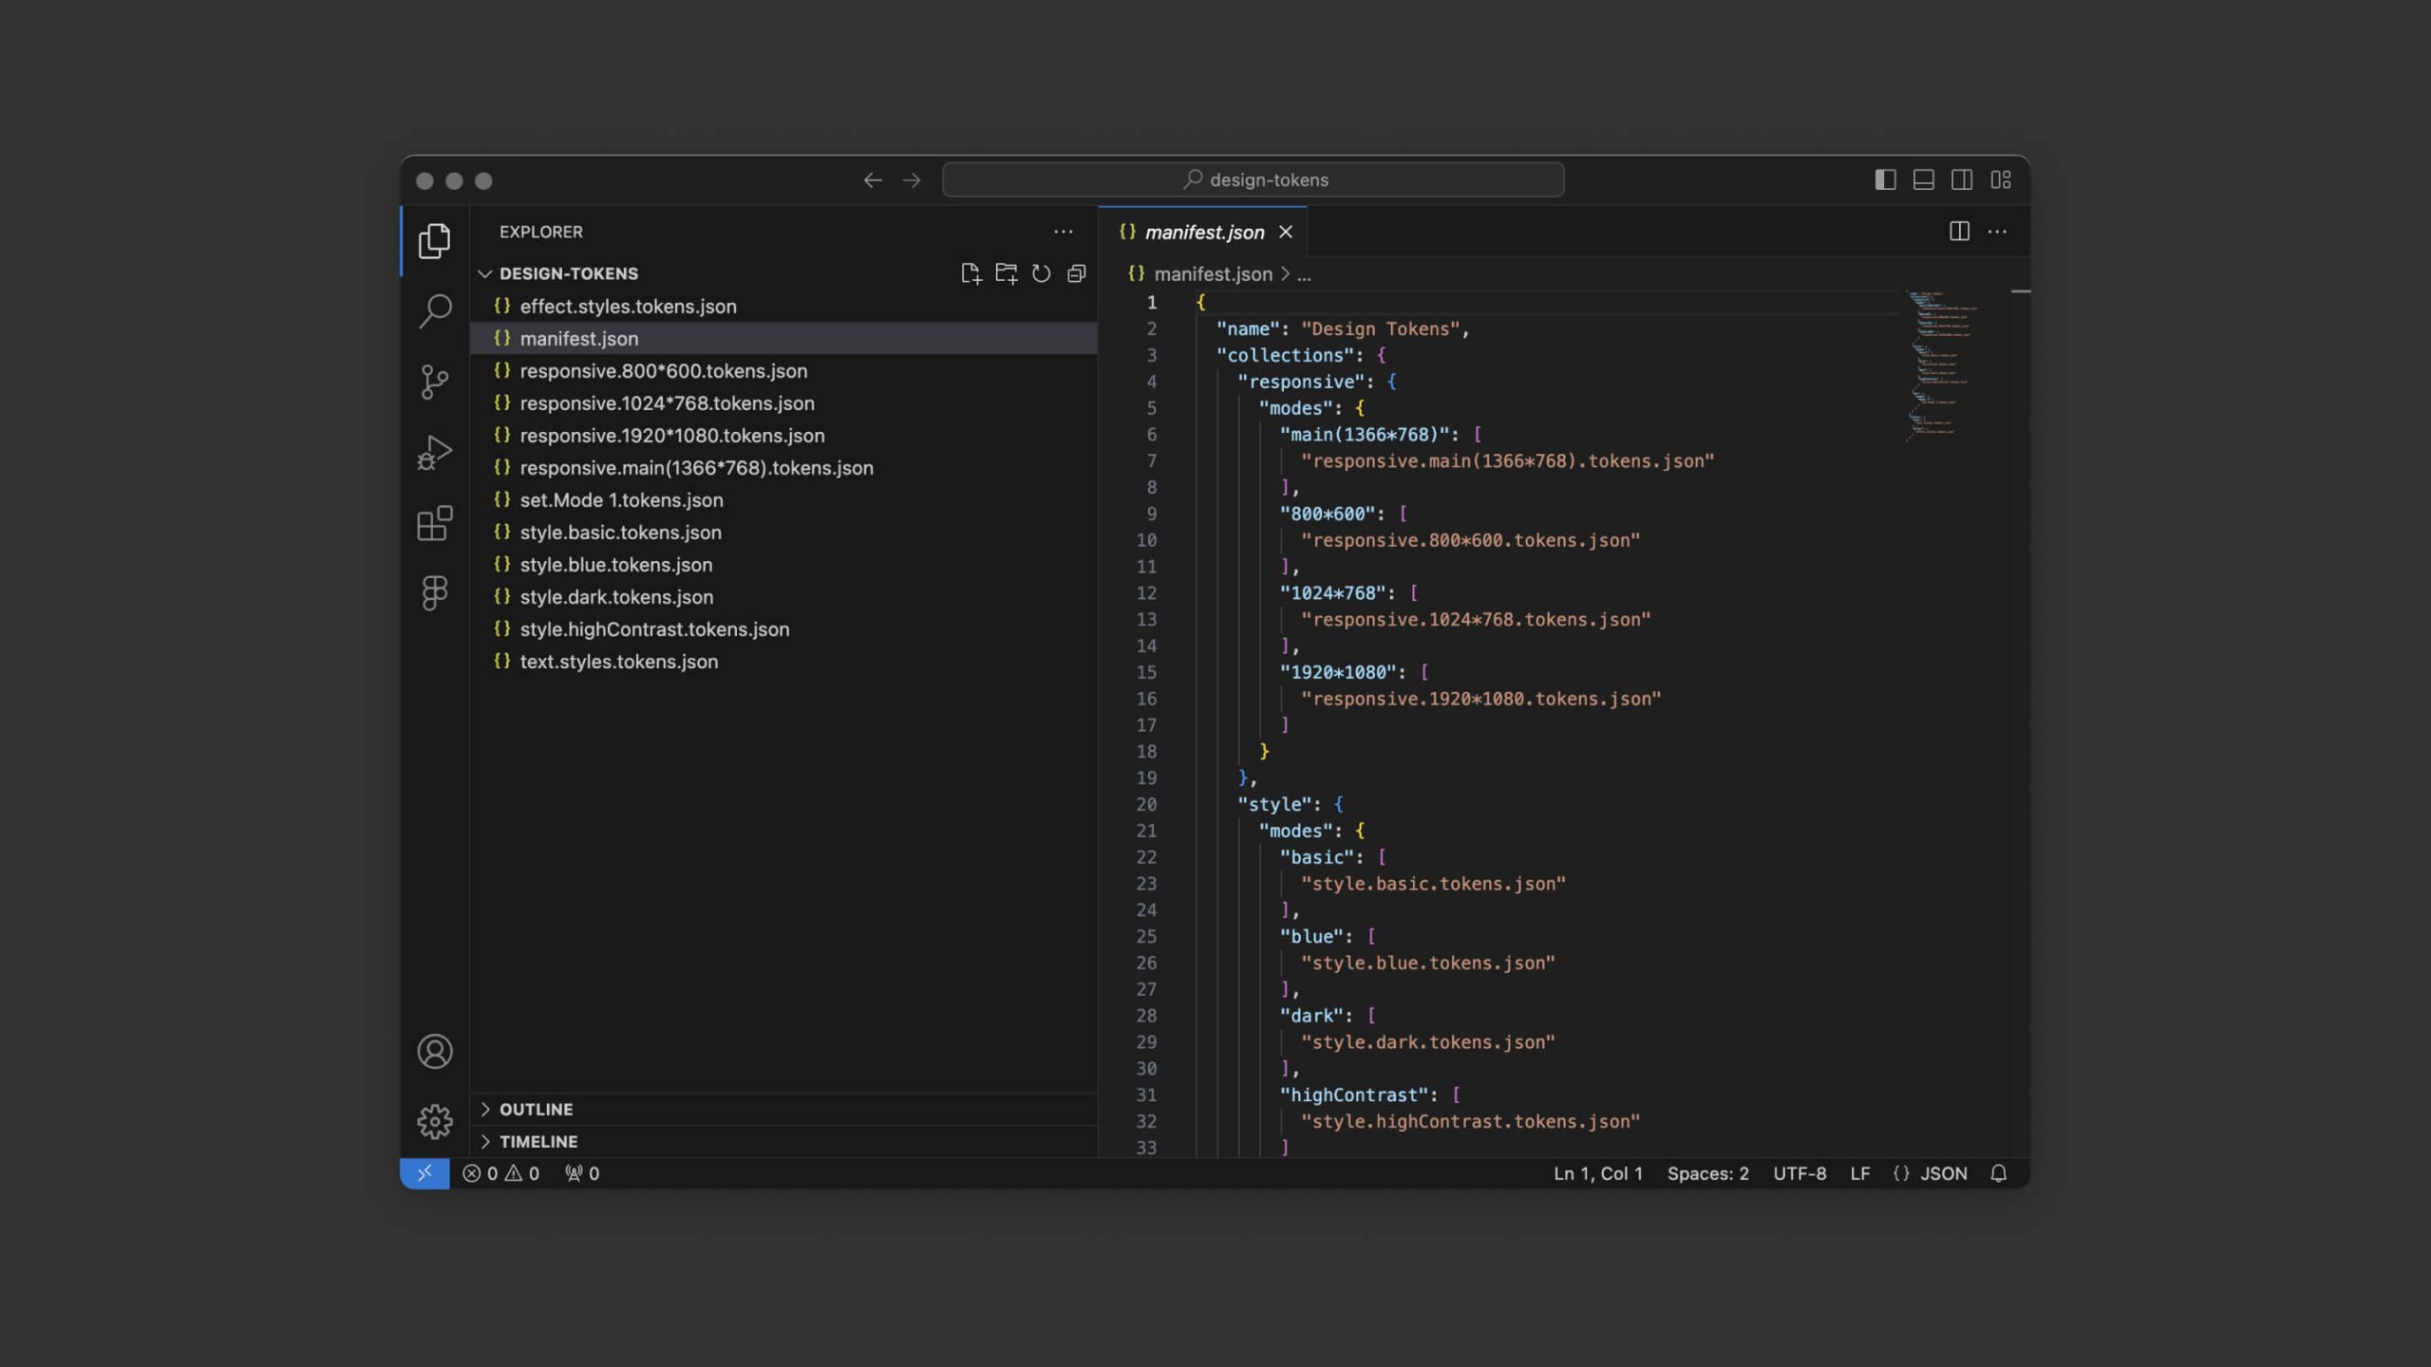Toggle primary side bar visibility
Image resolution: width=2431 pixels, height=1367 pixels.
1885,180
